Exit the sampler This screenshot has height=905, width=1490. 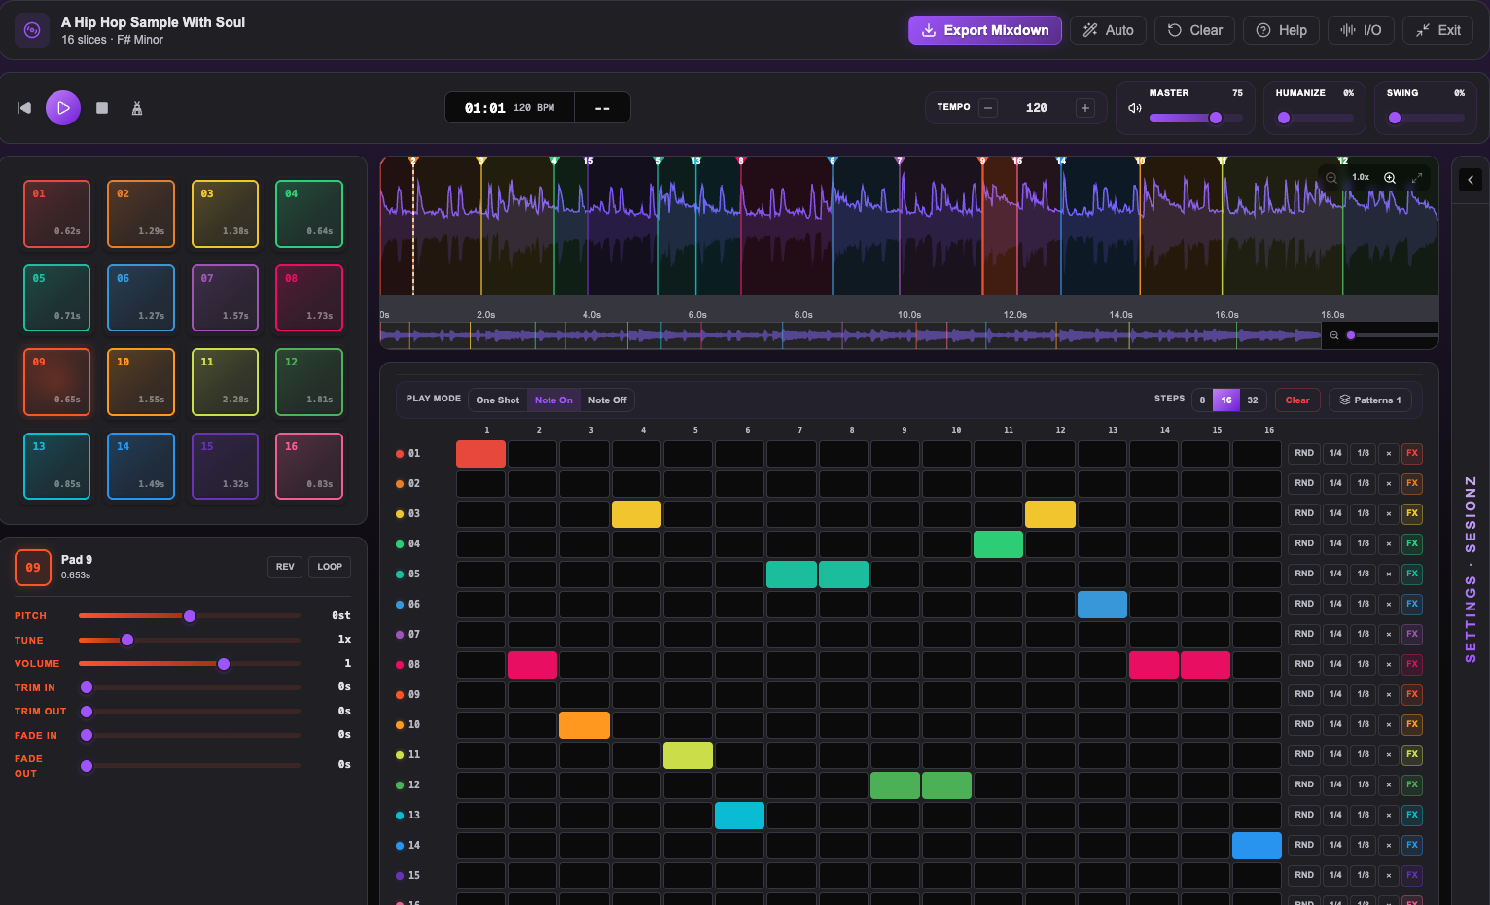point(1438,30)
